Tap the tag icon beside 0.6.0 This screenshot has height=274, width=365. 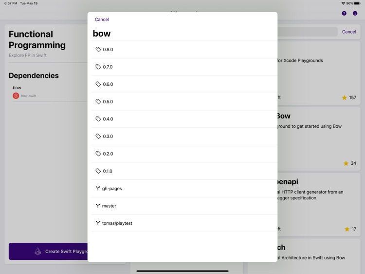coord(98,84)
